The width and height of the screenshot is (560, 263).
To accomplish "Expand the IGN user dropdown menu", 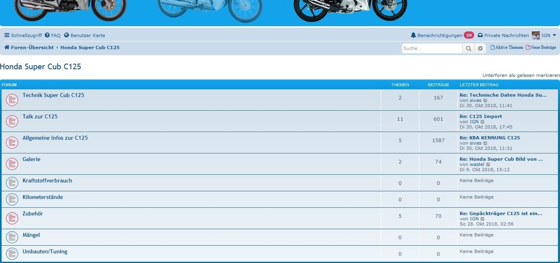I will pos(554,35).
